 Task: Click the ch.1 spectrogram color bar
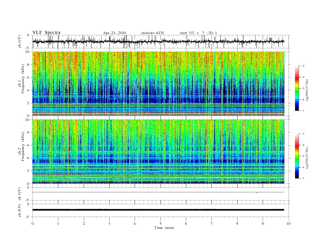coord(297,88)
